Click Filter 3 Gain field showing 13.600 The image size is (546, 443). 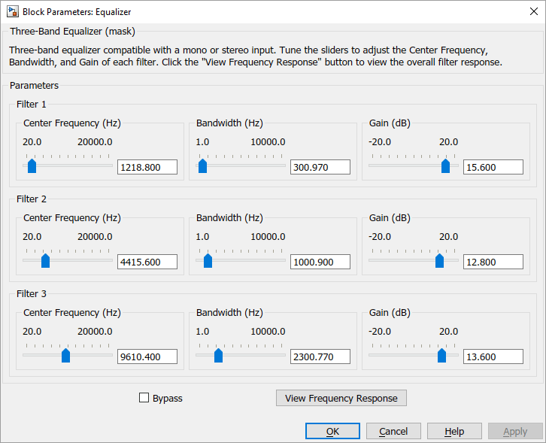493,357
